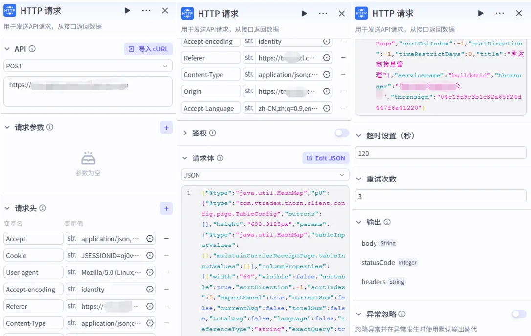Open the JSON body type dropdown
531x336 pixels.
click(x=265, y=175)
